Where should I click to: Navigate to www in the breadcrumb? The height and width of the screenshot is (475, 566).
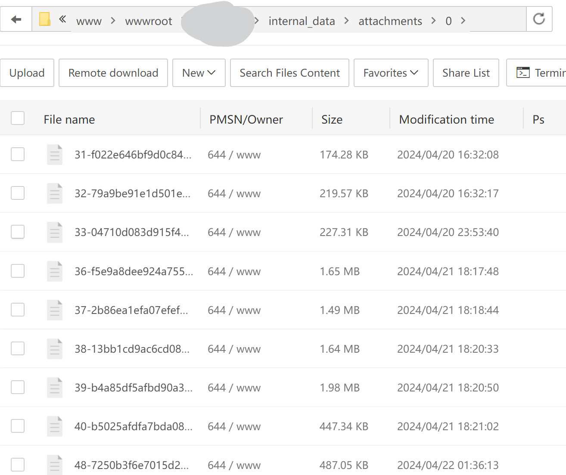pos(89,21)
